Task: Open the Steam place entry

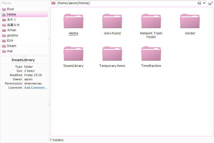Action: pos(24,46)
